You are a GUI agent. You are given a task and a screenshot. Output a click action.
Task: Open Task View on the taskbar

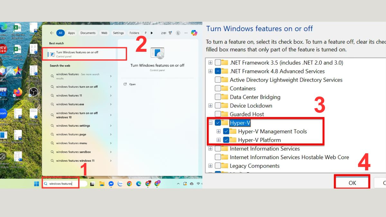(92, 184)
